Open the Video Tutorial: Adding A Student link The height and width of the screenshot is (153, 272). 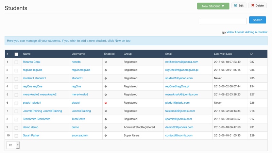pyautogui.click(x=247, y=32)
